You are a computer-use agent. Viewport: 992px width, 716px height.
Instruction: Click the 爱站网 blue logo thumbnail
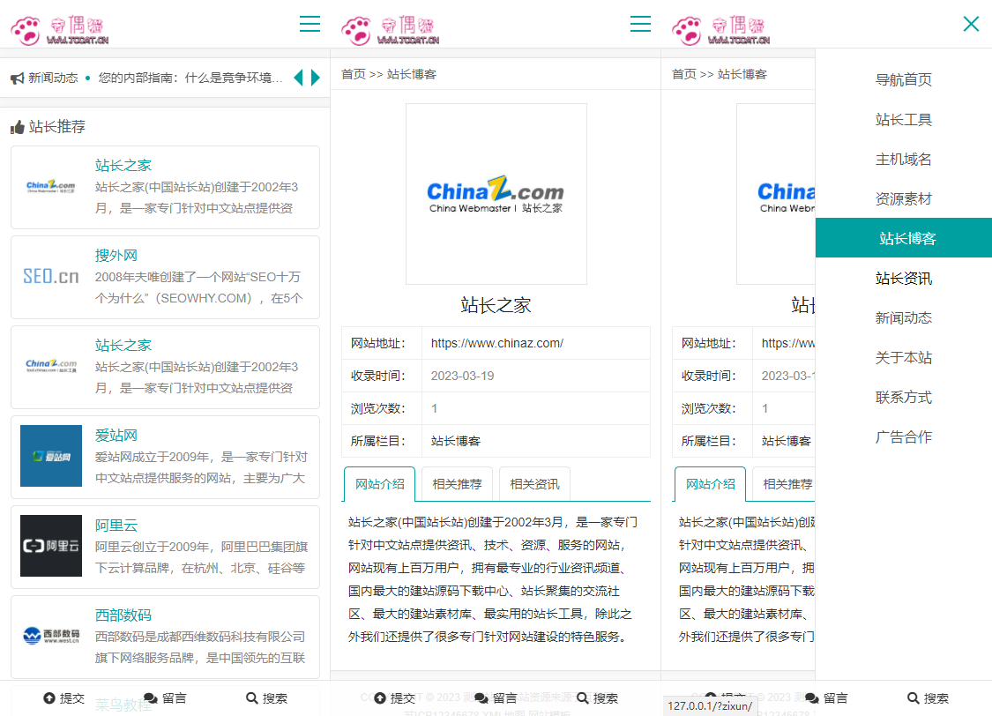(x=51, y=456)
